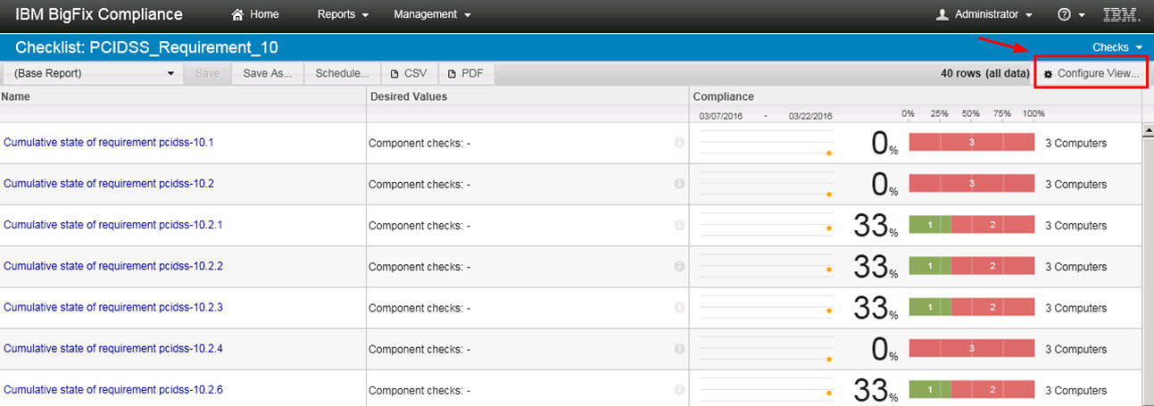Click info icon for pcidss-10.2.4 row
Image resolution: width=1154 pixels, height=406 pixels.
[x=679, y=348]
